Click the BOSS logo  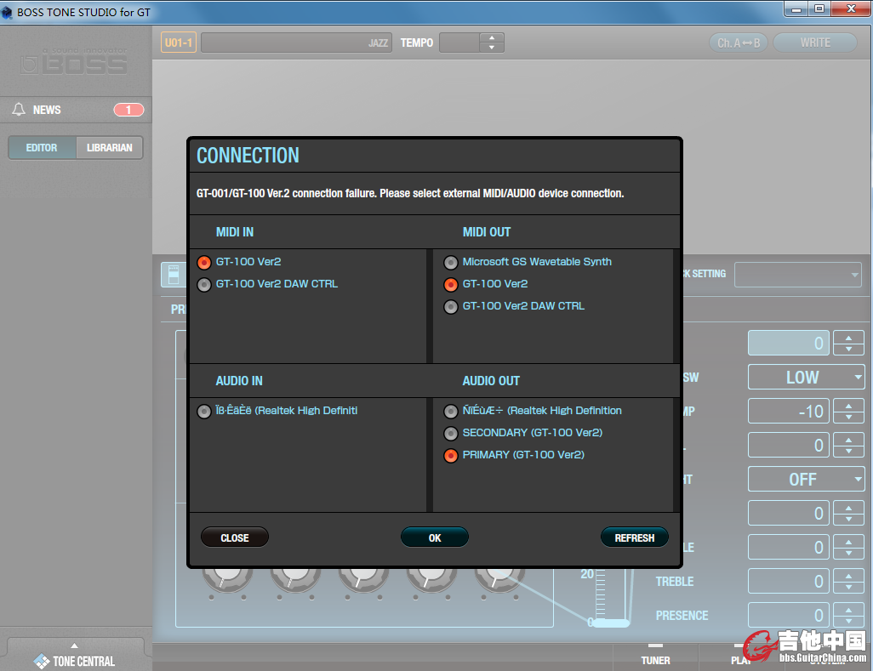pyautogui.click(x=75, y=62)
